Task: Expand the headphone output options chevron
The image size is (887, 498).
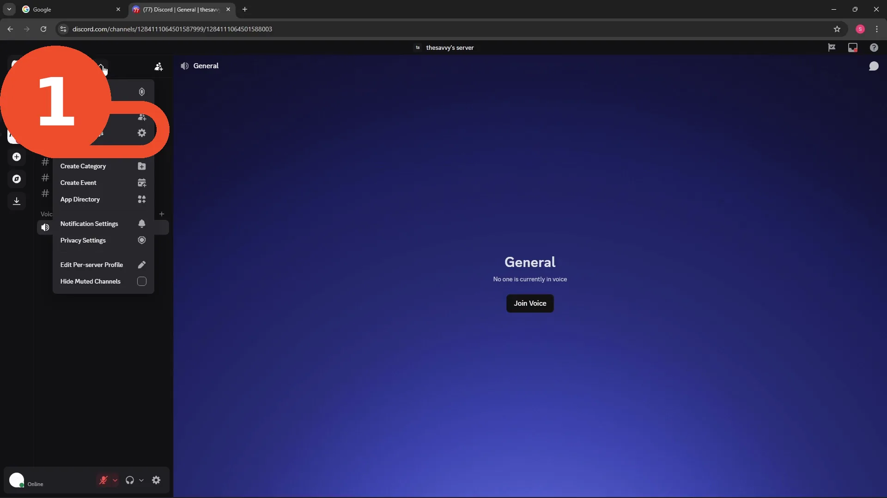Action: pos(141,480)
